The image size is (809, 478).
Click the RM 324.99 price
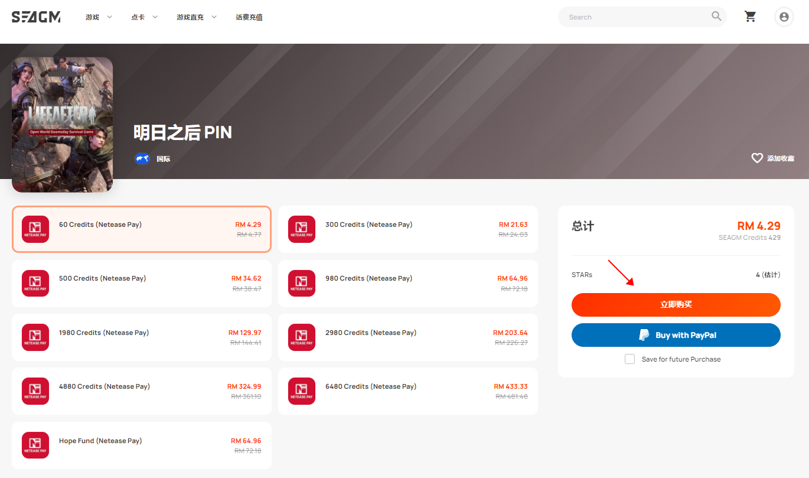(244, 386)
